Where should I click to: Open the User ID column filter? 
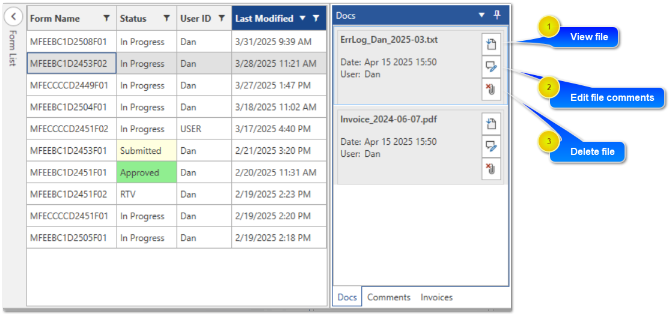pyautogui.click(x=222, y=18)
